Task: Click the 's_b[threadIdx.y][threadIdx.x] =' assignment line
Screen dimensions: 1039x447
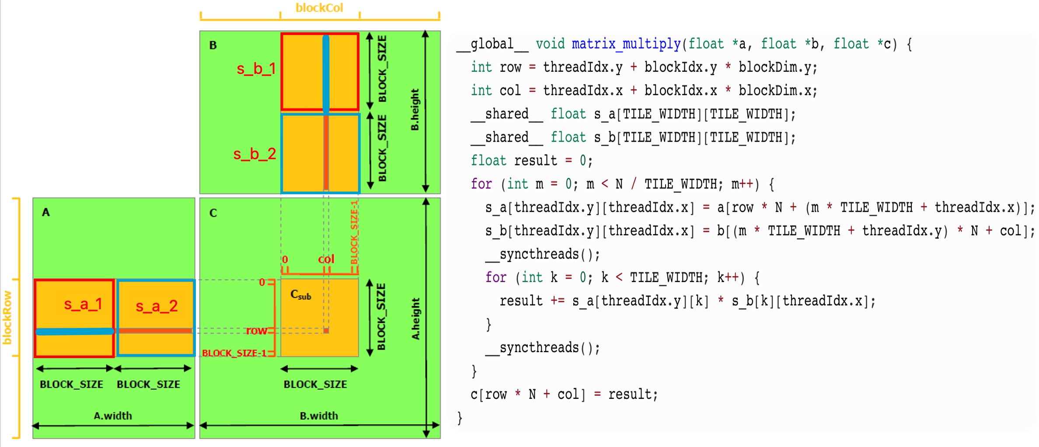Action: click(x=760, y=231)
